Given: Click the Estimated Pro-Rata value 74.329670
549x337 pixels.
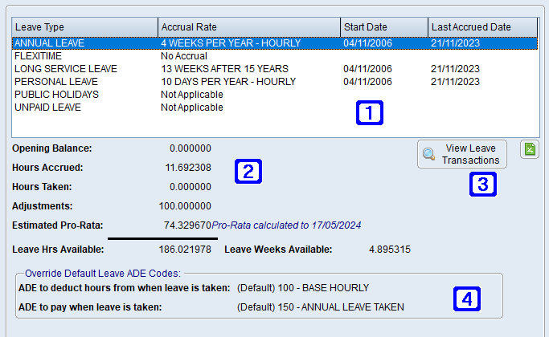Looking at the screenshot, I should tap(187, 225).
